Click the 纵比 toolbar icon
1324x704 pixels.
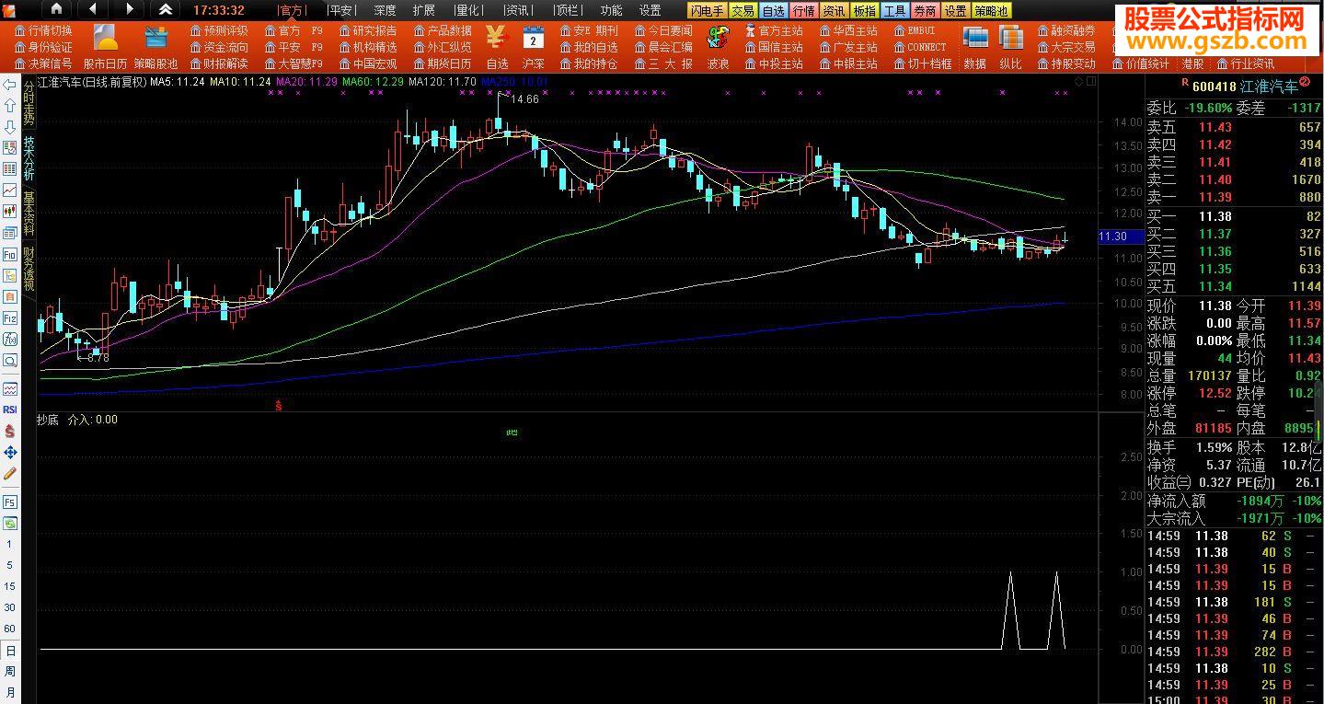tap(1011, 39)
